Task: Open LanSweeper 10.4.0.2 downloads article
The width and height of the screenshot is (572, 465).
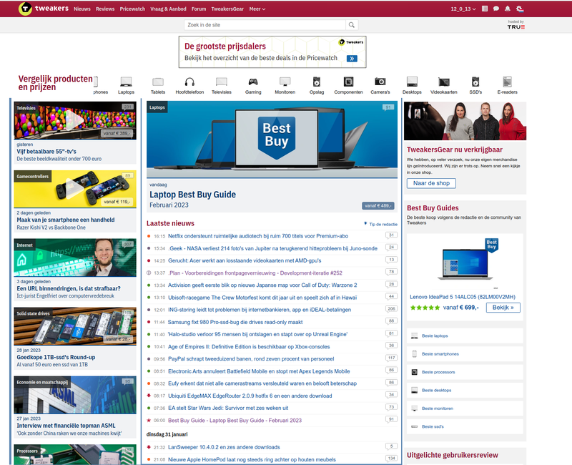Action: 224,447
